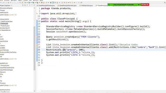Click "precio" string on line 29
This screenshot has height=93, width=166.
[71, 50]
